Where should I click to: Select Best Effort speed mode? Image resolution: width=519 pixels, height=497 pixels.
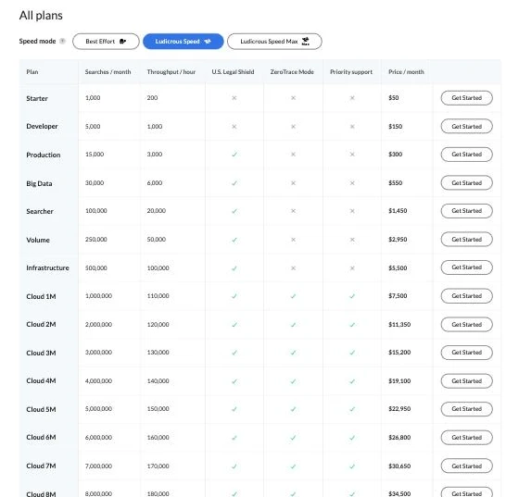pos(106,42)
